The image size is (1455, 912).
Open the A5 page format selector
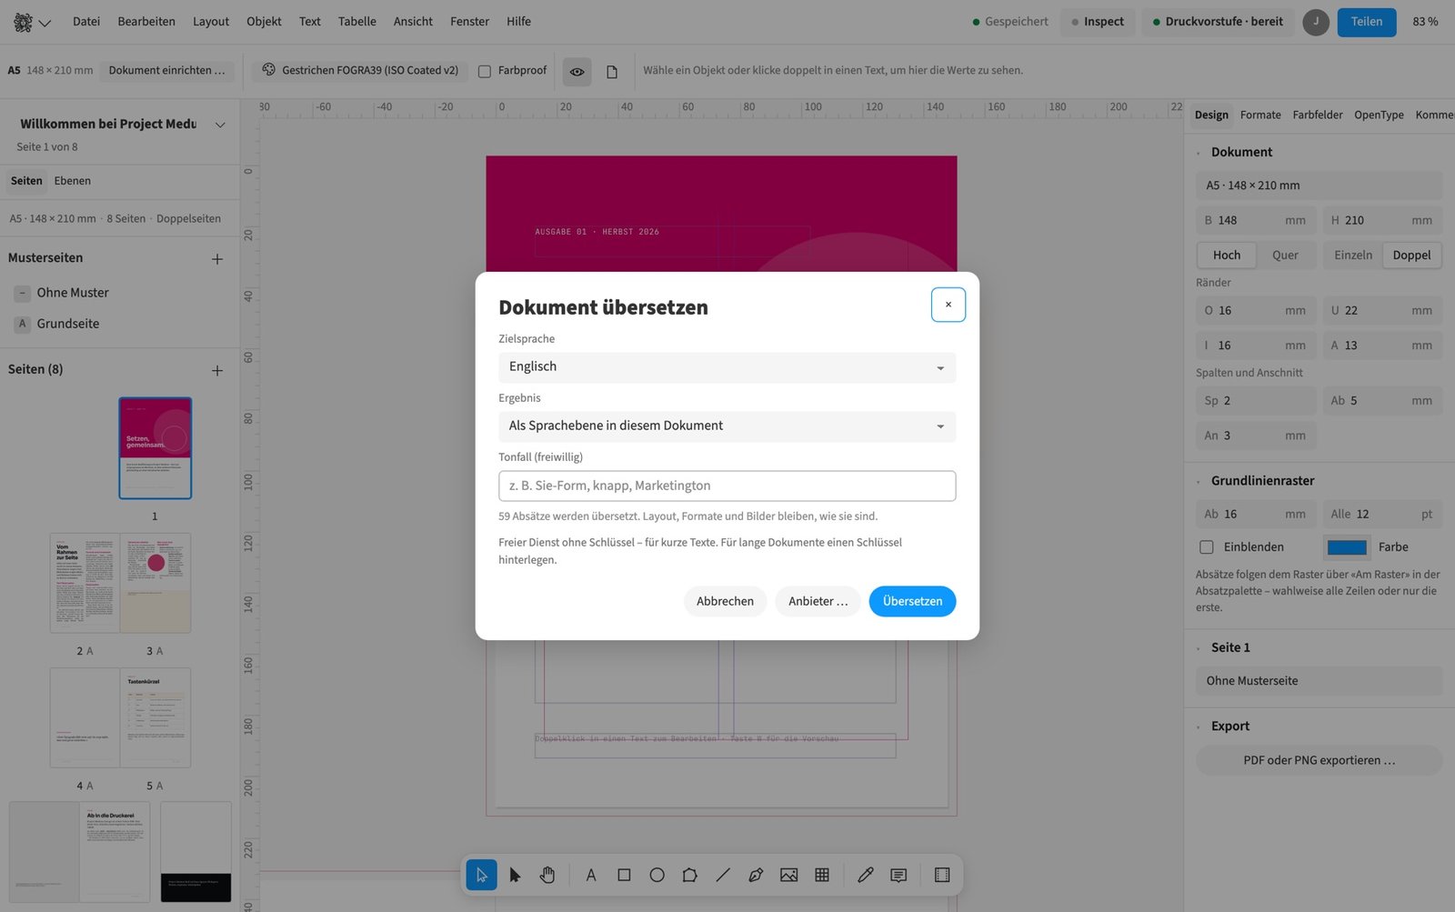coord(1319,185)
